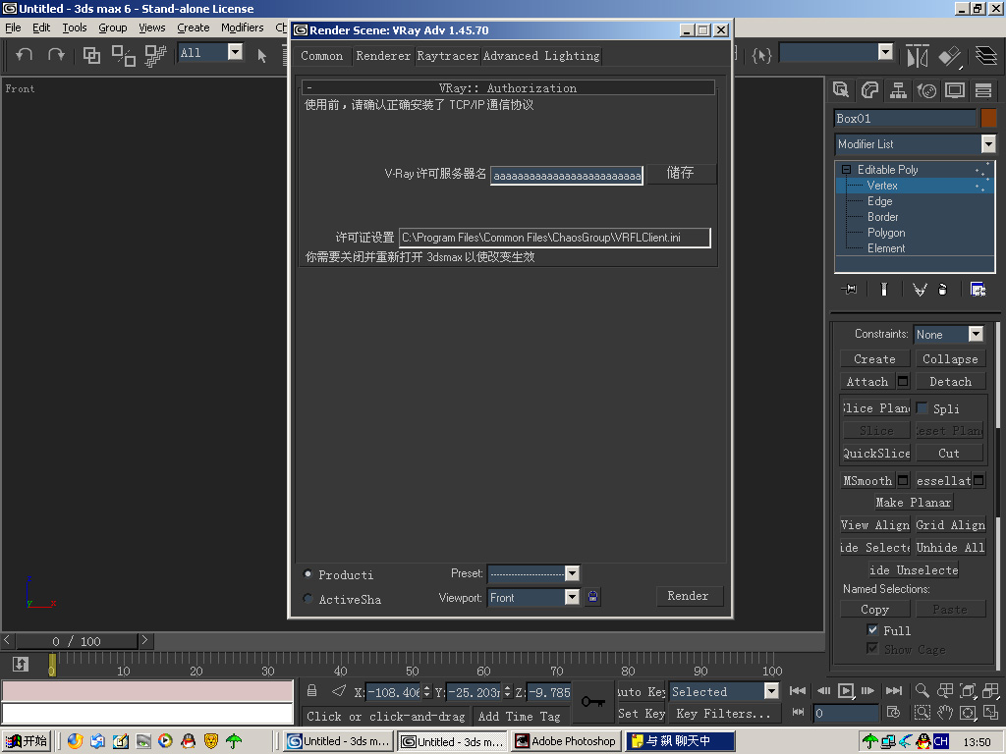Toggle Pin Stack icon
This screenshot has height=754, width=1006.
point(849,290)
